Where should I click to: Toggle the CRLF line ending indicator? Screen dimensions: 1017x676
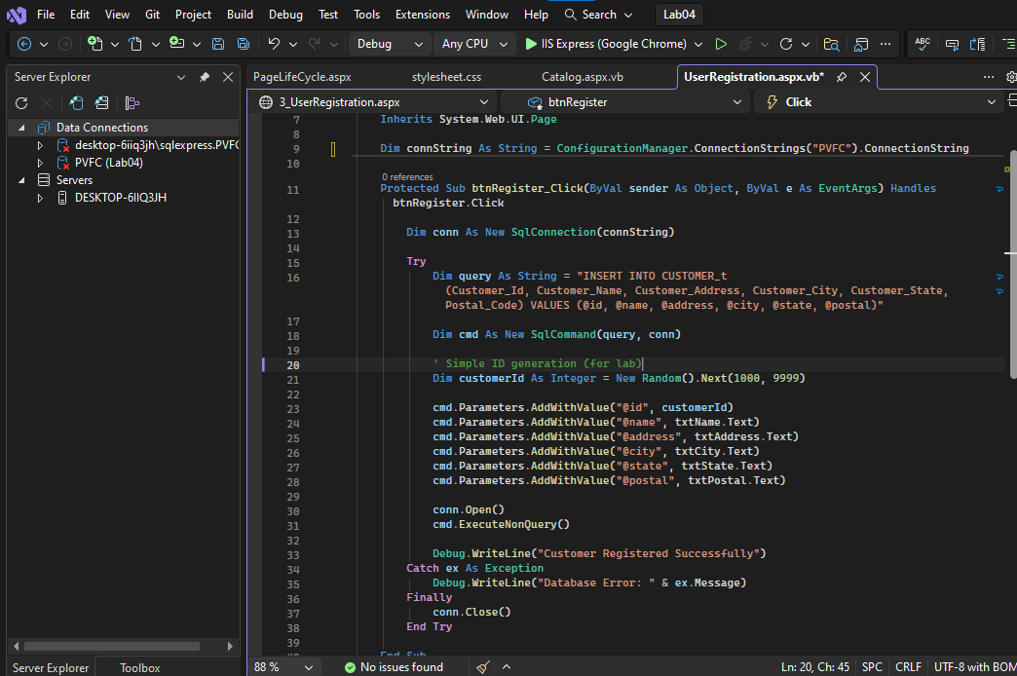click(x=908, y=667)
